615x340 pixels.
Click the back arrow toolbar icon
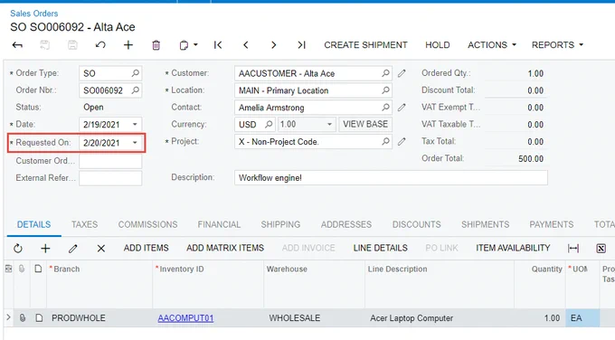coord(17,45)
